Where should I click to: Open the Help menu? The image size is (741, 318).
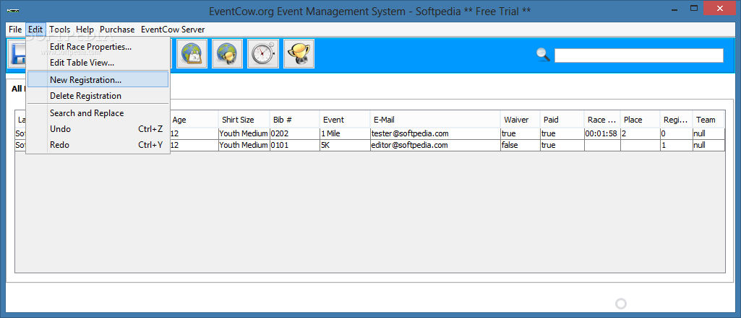(85, 30)
